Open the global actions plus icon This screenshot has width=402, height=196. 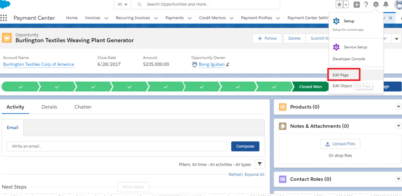[356, 4]
